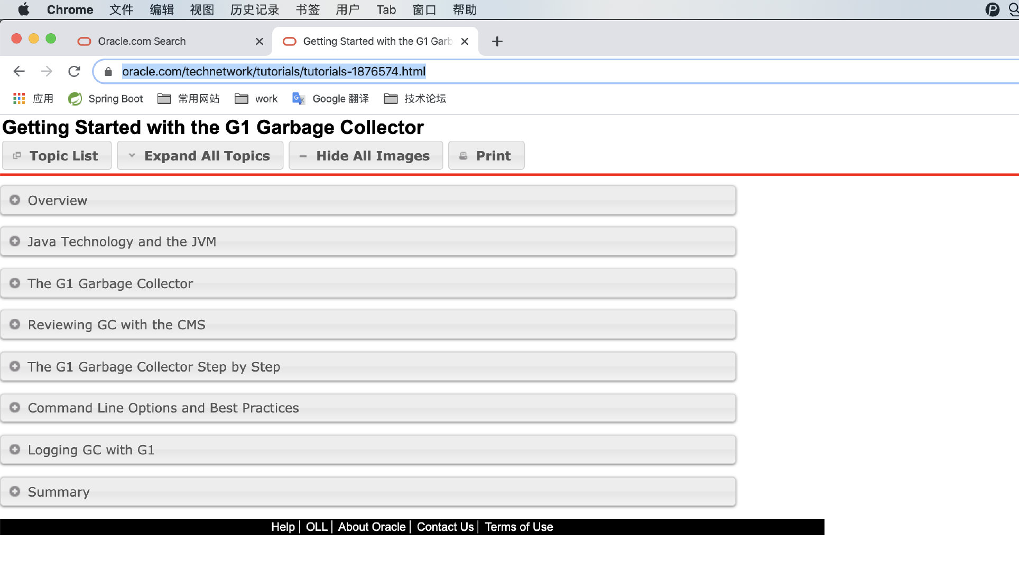Open the Google Translate bookmark

[330, 99]
